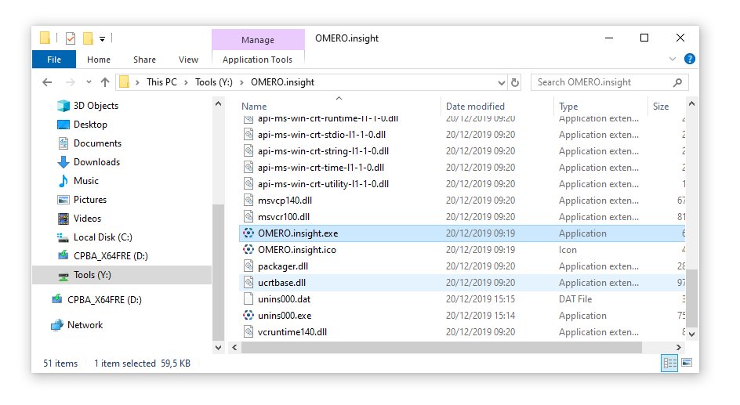This screenshot has height=405, width=740.
Task: Click the OMERO.insight.exe application icon
Action: [248, 233]
